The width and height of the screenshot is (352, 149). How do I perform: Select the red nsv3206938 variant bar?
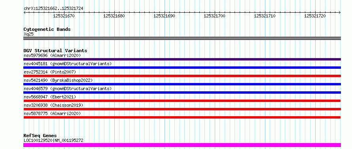coord(182,109)
